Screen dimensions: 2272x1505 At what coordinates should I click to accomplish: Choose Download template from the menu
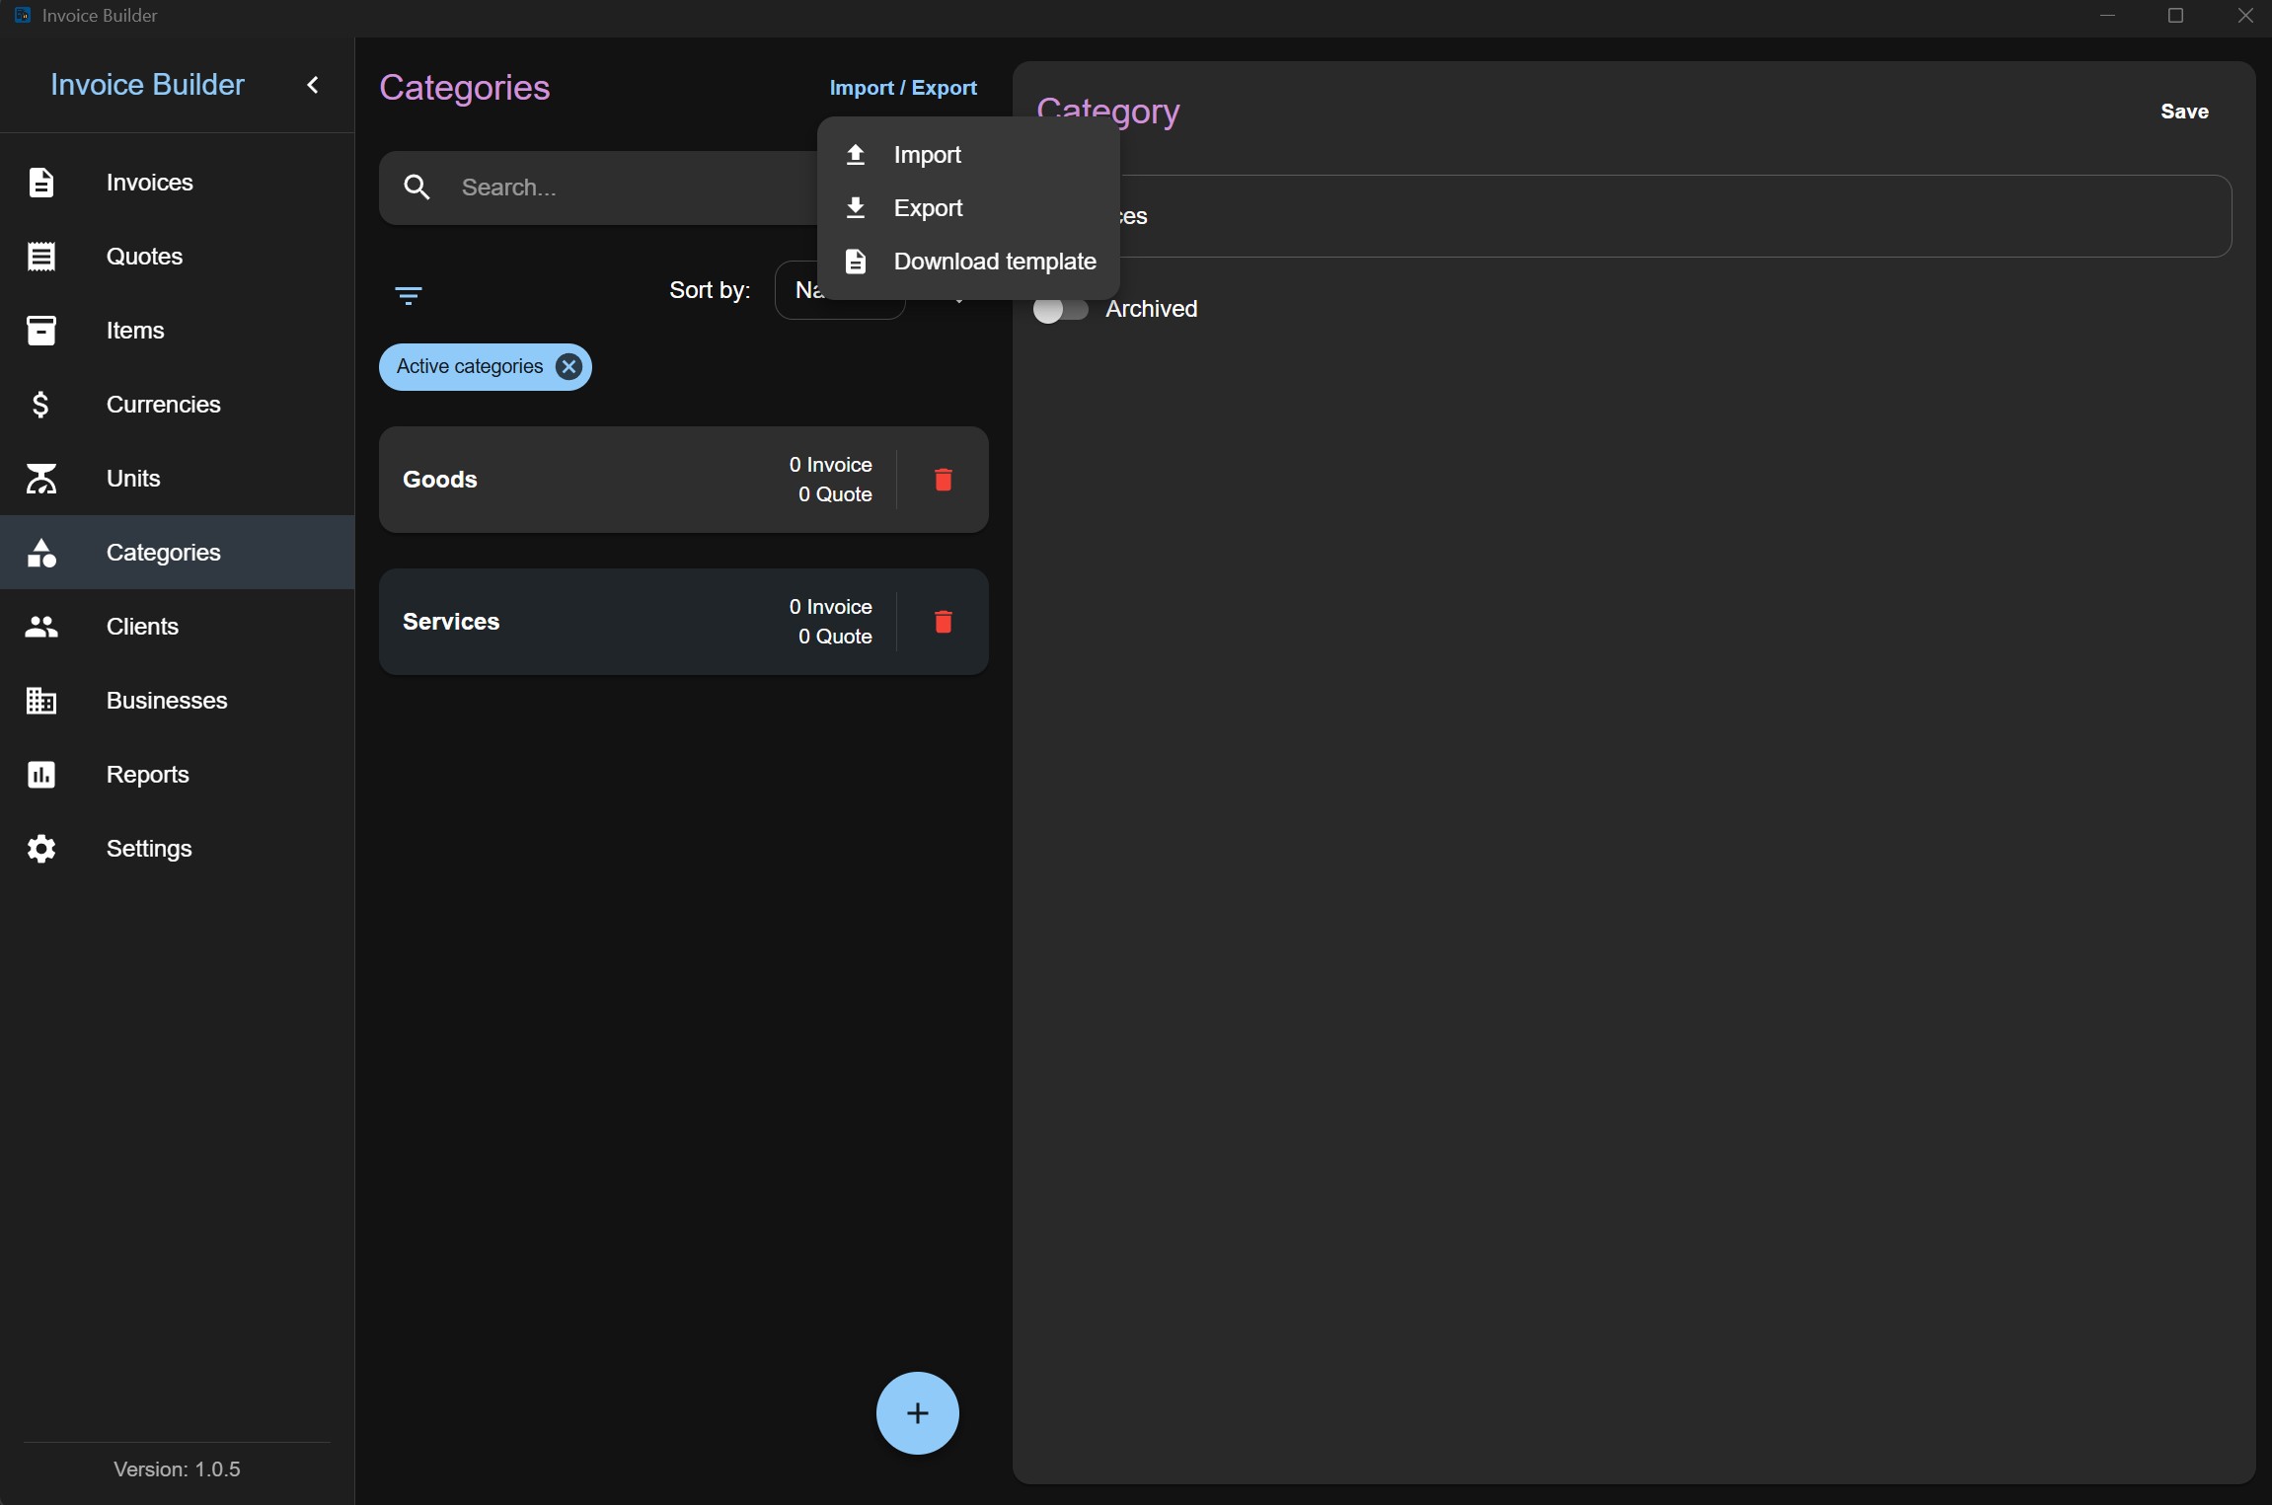tap(968, 262)
